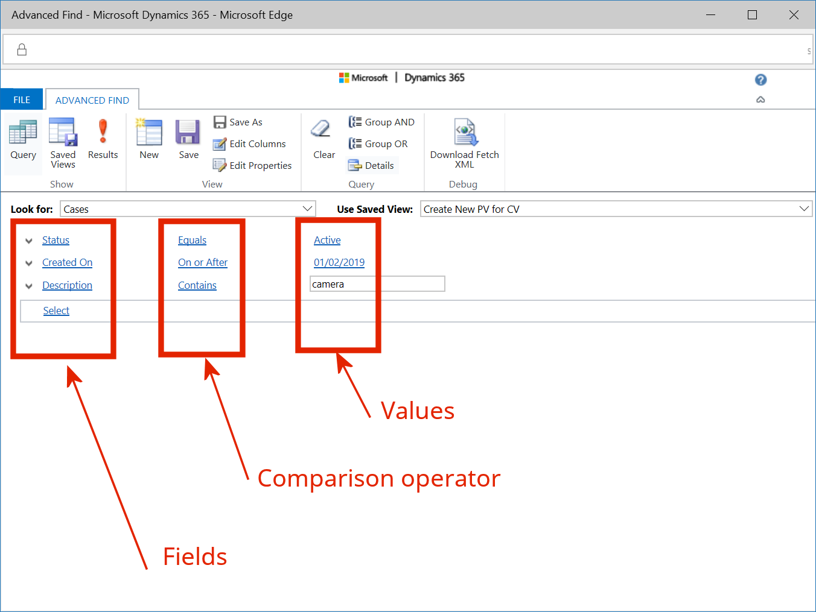The image size is (816, 612).
Task: Open Edit Properties
Action: point(252,165)
